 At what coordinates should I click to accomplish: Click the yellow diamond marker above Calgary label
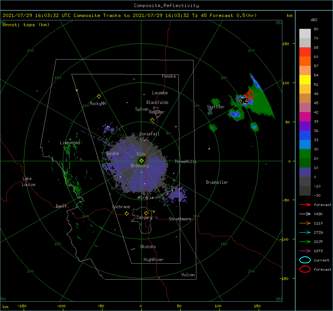coord(146,213)
